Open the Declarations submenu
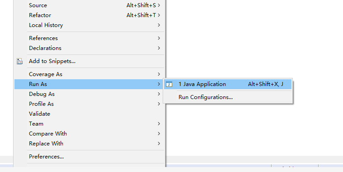Viewport: 343px width, 172px height. pos(89,48)
